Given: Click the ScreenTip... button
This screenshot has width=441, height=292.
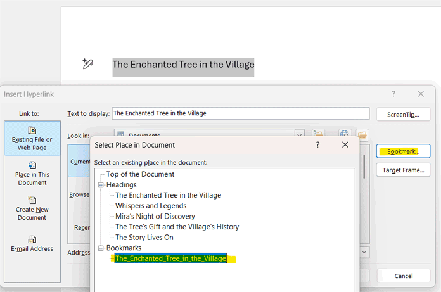Looking at the screenshot, I should point(403,115).
